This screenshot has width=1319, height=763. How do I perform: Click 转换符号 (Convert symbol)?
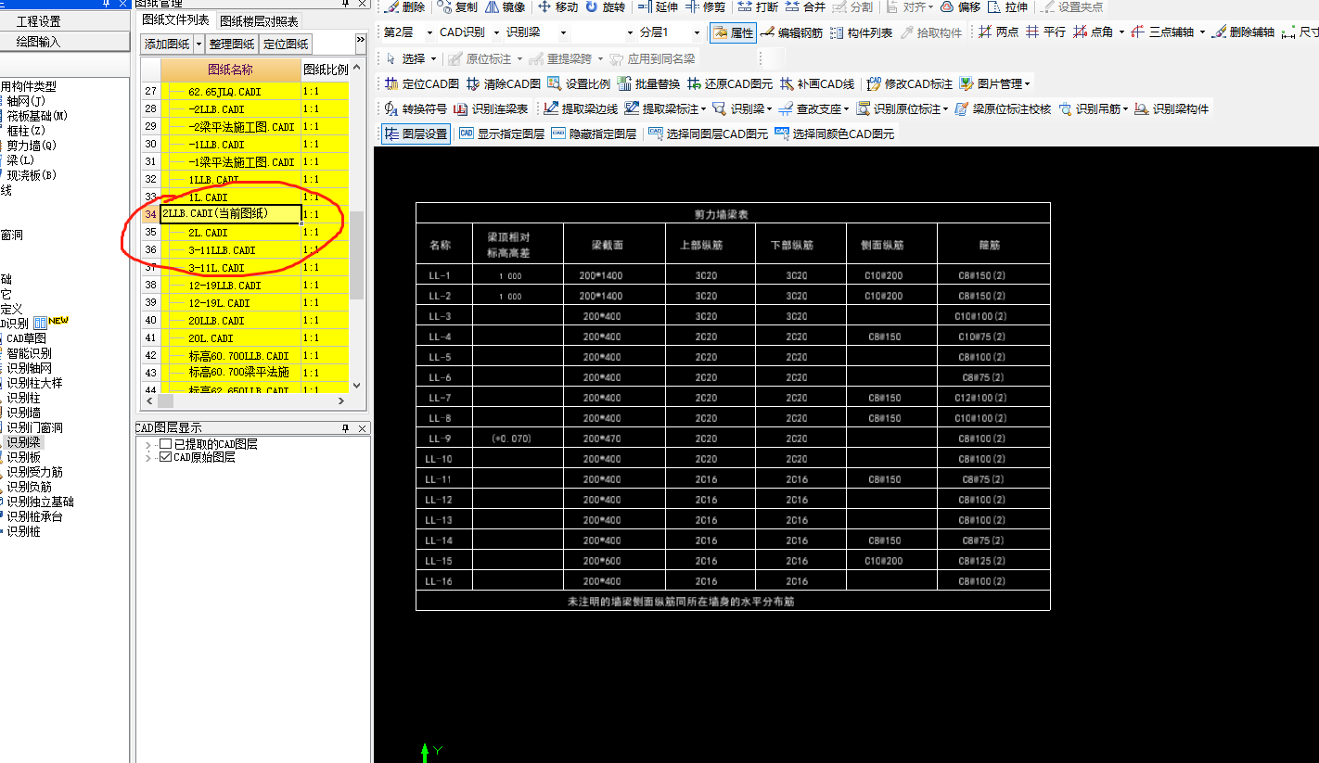[x=416, y=108]
